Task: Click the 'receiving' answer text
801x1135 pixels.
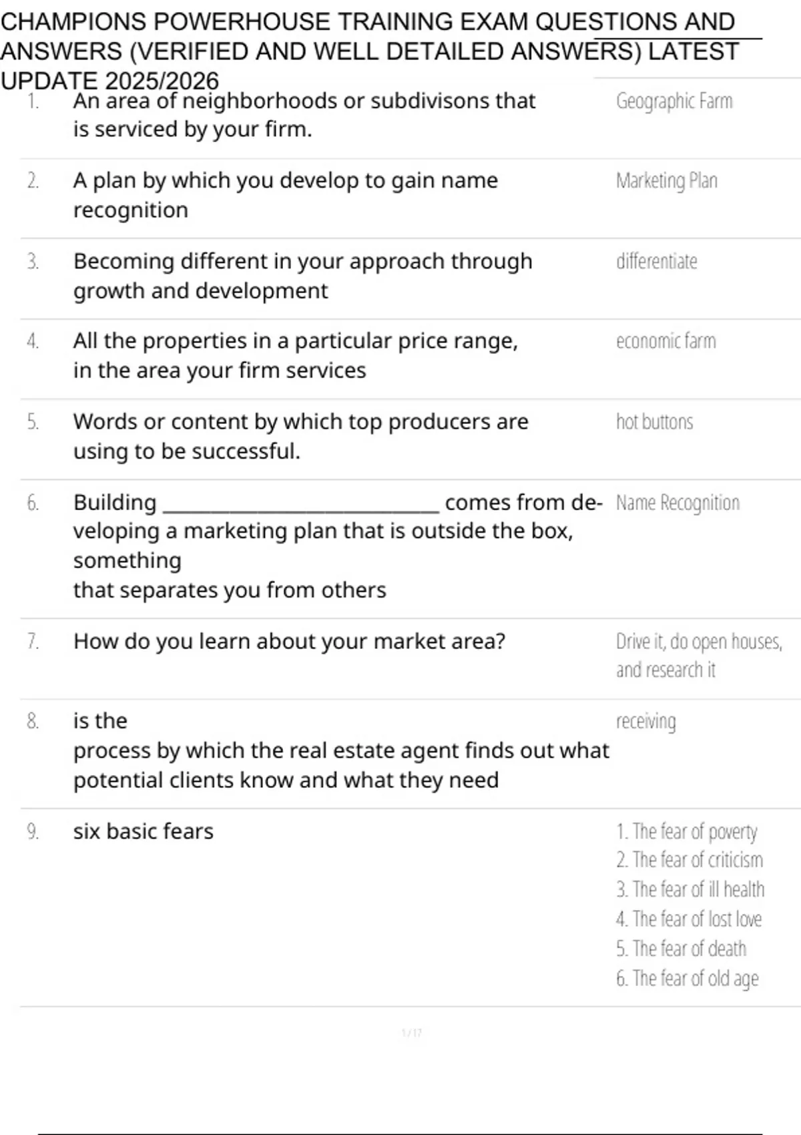Action: pos(646,722)
